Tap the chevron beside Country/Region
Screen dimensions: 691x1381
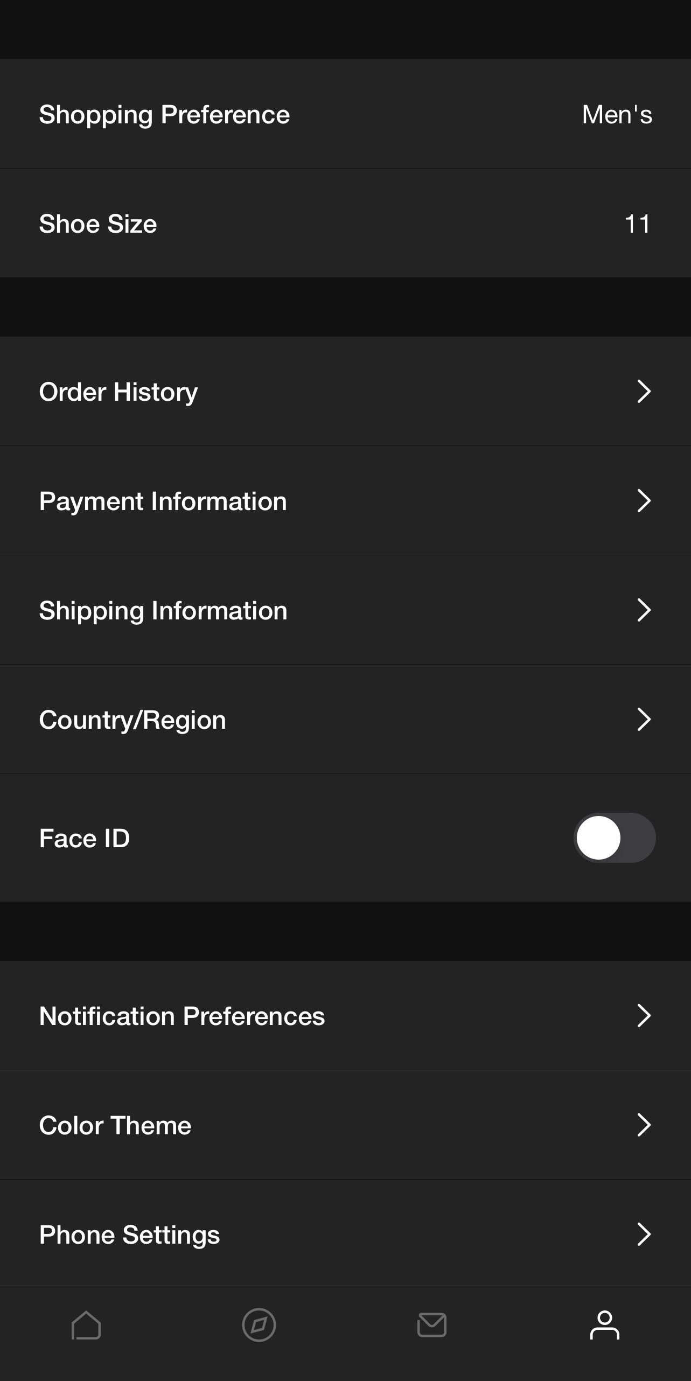[644, 720]
